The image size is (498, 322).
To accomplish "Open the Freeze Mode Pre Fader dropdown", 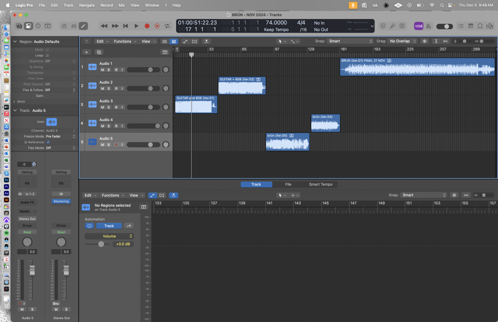I will (60, 137).
